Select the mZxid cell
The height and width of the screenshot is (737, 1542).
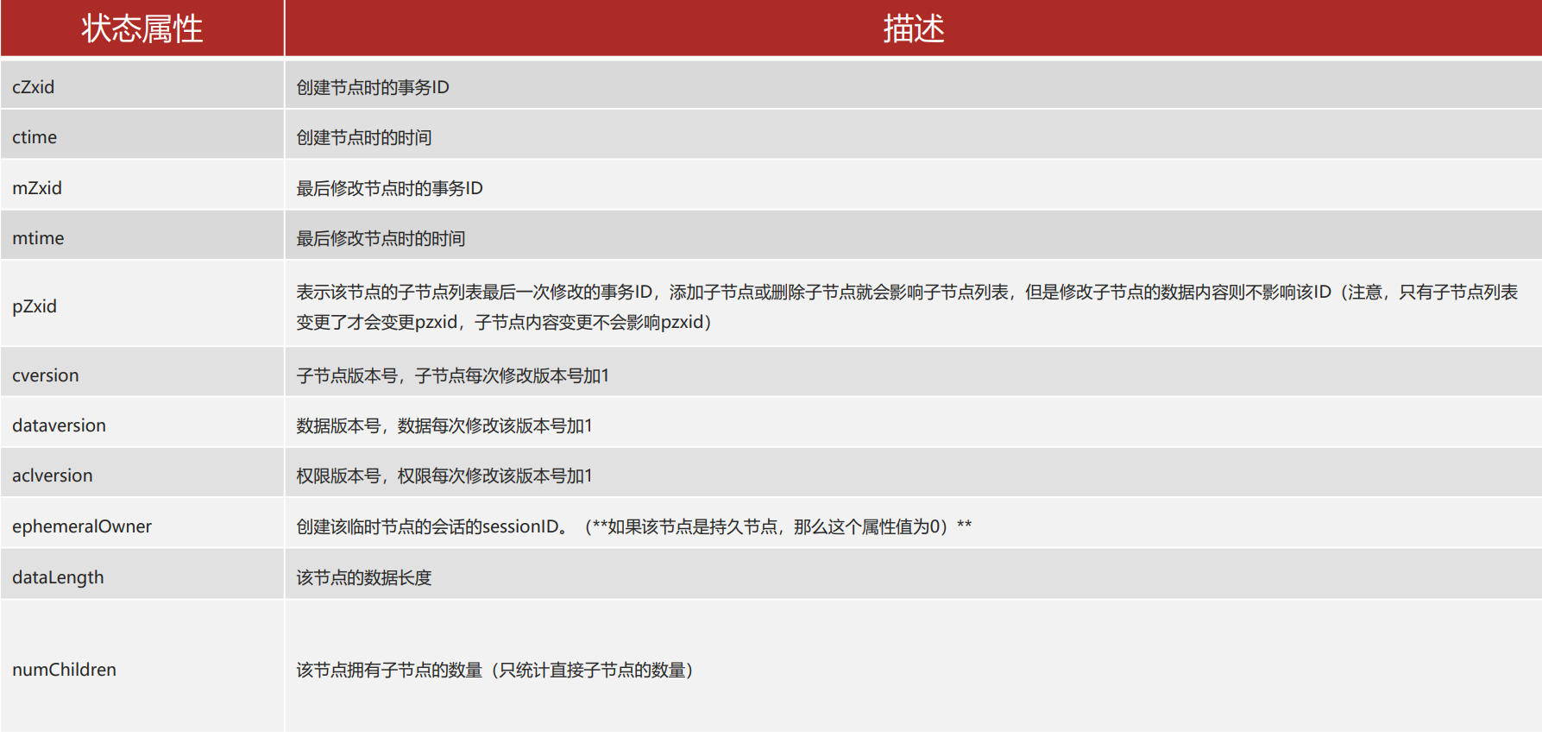(x=142, y=185)
